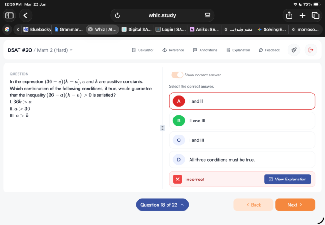Image resolution: width=325 pixels, height=225 pixels.
Task: Open the Feedback form
Action: pyautogui.click(x=269, y=50)
